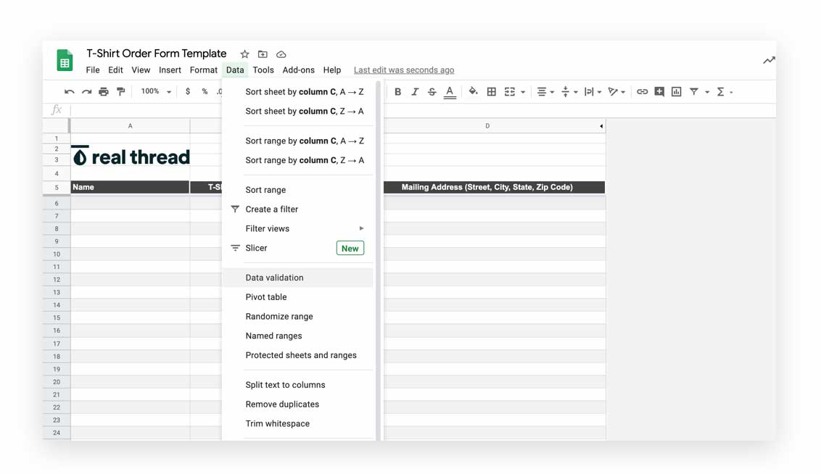Screen dimensions: 821x474
Task: Open the fill color swatch
Action: click(472, 91)
